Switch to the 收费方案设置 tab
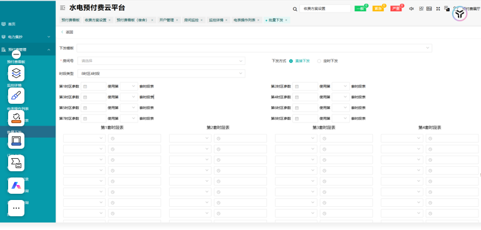Viewport: 481px width, 230px height. pyautogui.click(x=95, y=20)
